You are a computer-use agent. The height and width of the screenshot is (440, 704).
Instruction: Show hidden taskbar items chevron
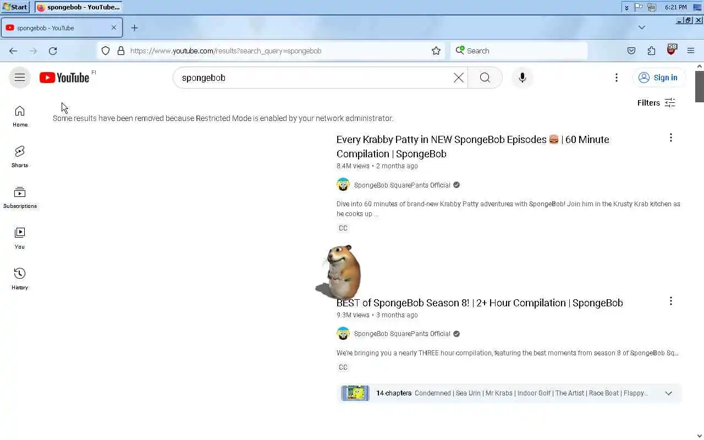click(x=626, y=7)
